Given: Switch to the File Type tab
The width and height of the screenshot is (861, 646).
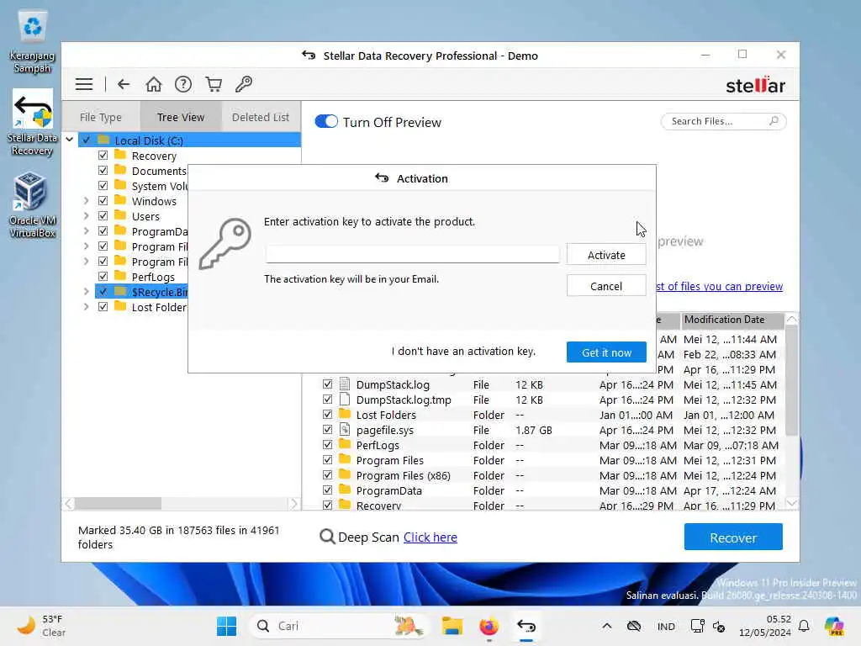Looking at the screenshot, I should pos(101,117).
